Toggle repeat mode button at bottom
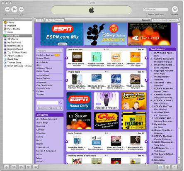The height and width of the screenshot is (171, 184). (21, 167)
